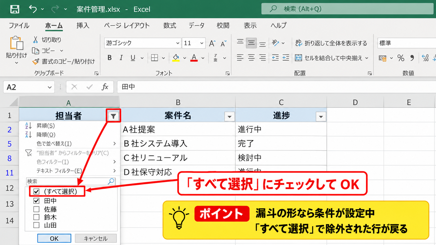Click the Cut scissors icon

[x=35, y=40]
